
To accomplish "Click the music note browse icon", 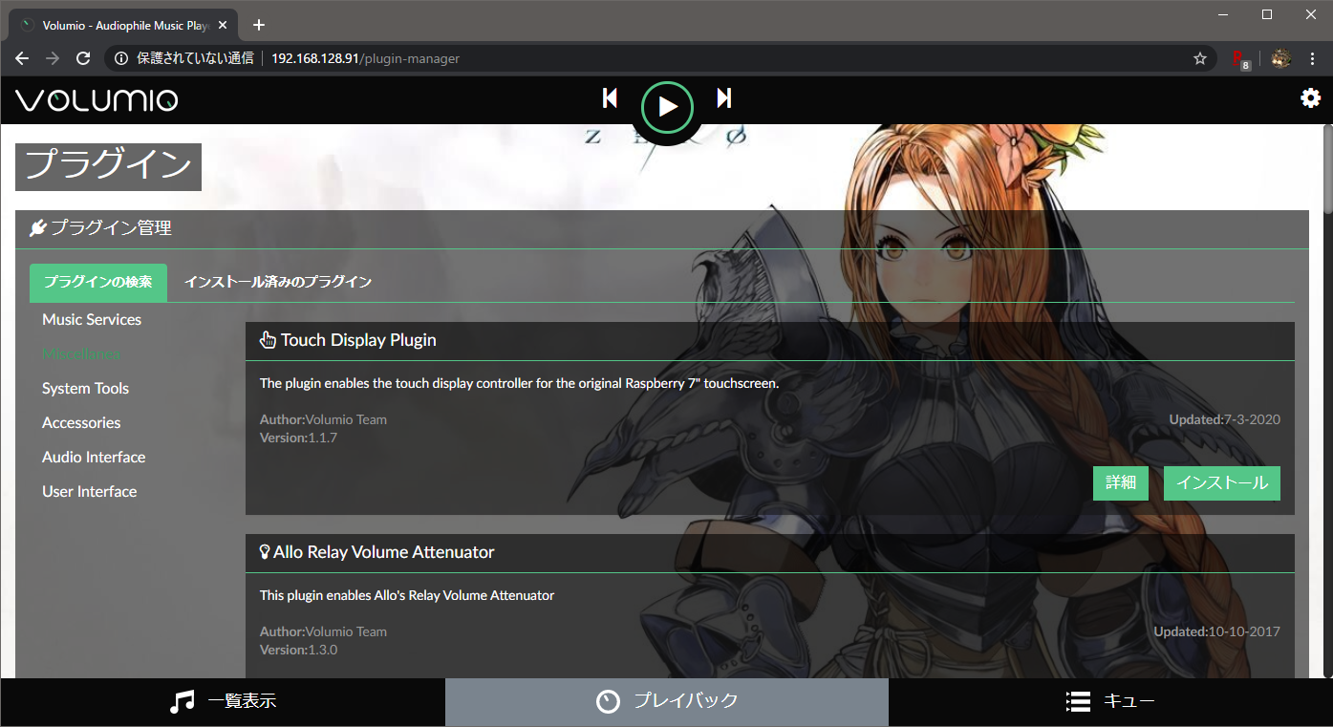I will [182, 701].
